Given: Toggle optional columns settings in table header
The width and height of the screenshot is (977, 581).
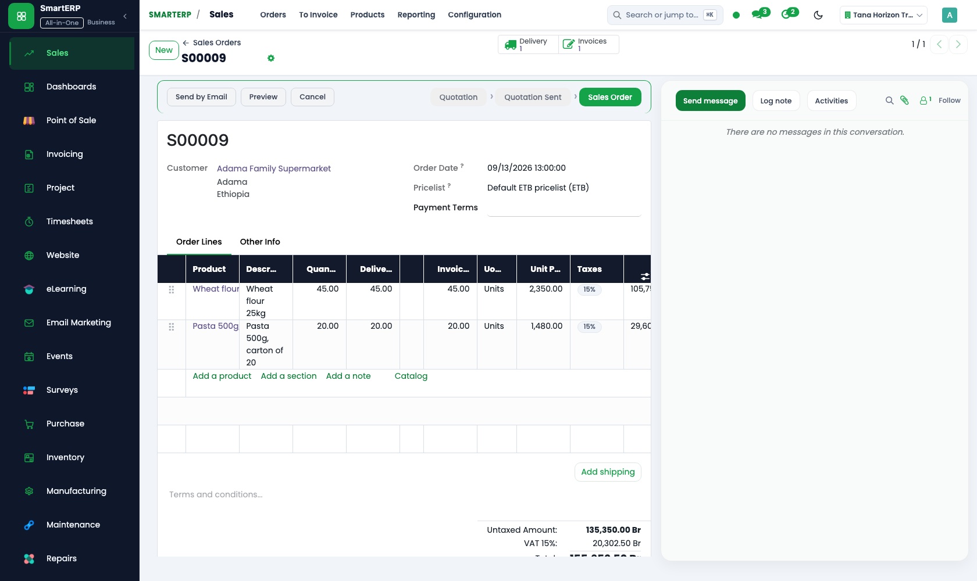Looking at the screenshot, I should pos(645,277).
